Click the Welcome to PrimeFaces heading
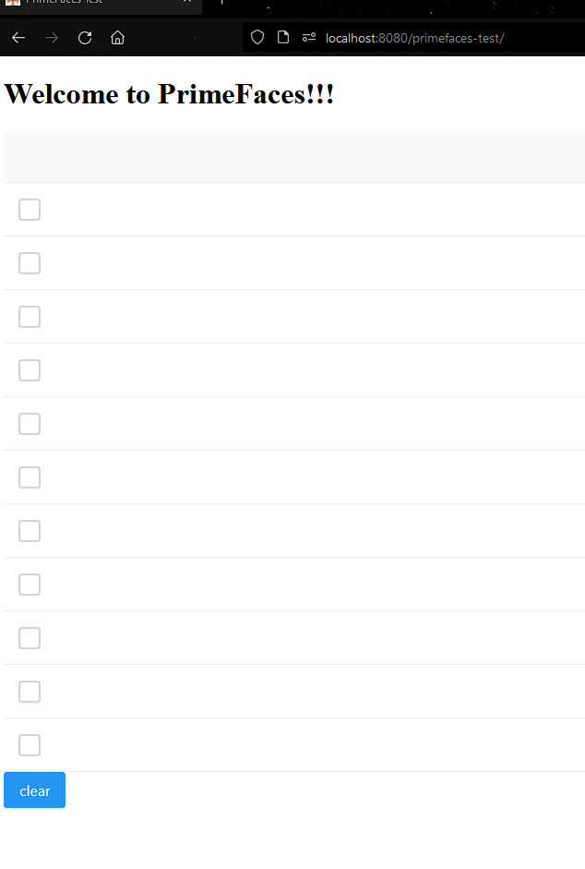 169,93
